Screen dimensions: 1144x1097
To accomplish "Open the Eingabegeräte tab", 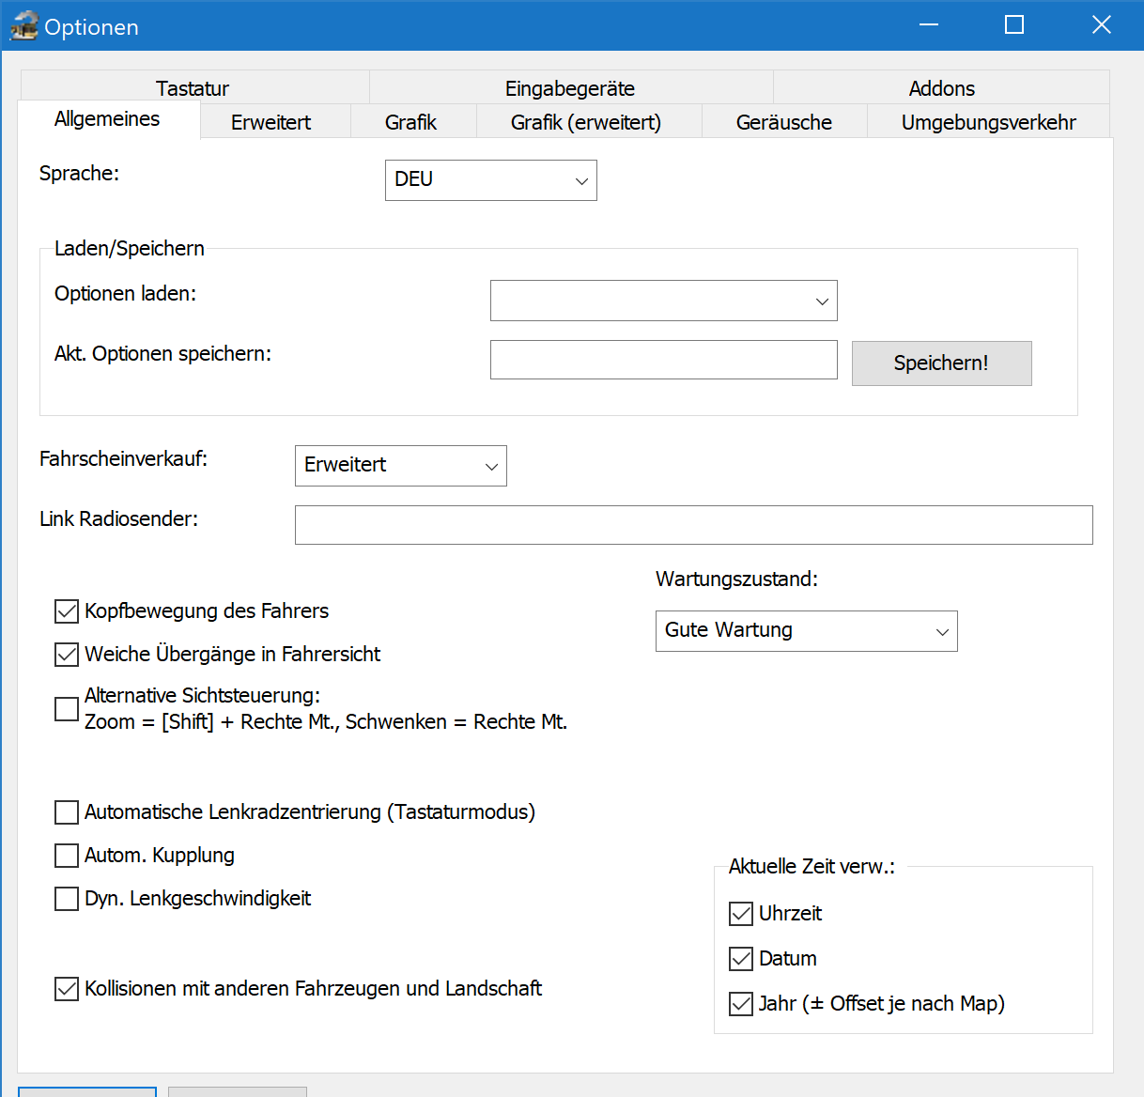I will (x=570, y=88).
